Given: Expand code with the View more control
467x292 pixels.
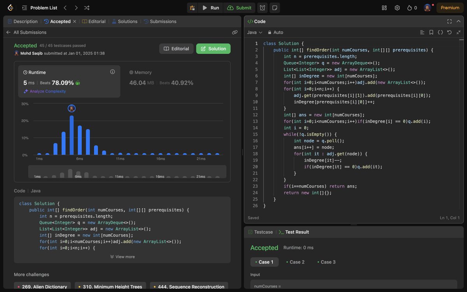Looking at the screenshot, I should (122, 257).
